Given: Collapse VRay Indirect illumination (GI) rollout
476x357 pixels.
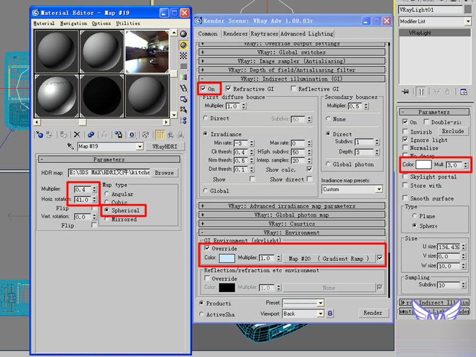Looking at the screenshot, I should tap(292, 79).
